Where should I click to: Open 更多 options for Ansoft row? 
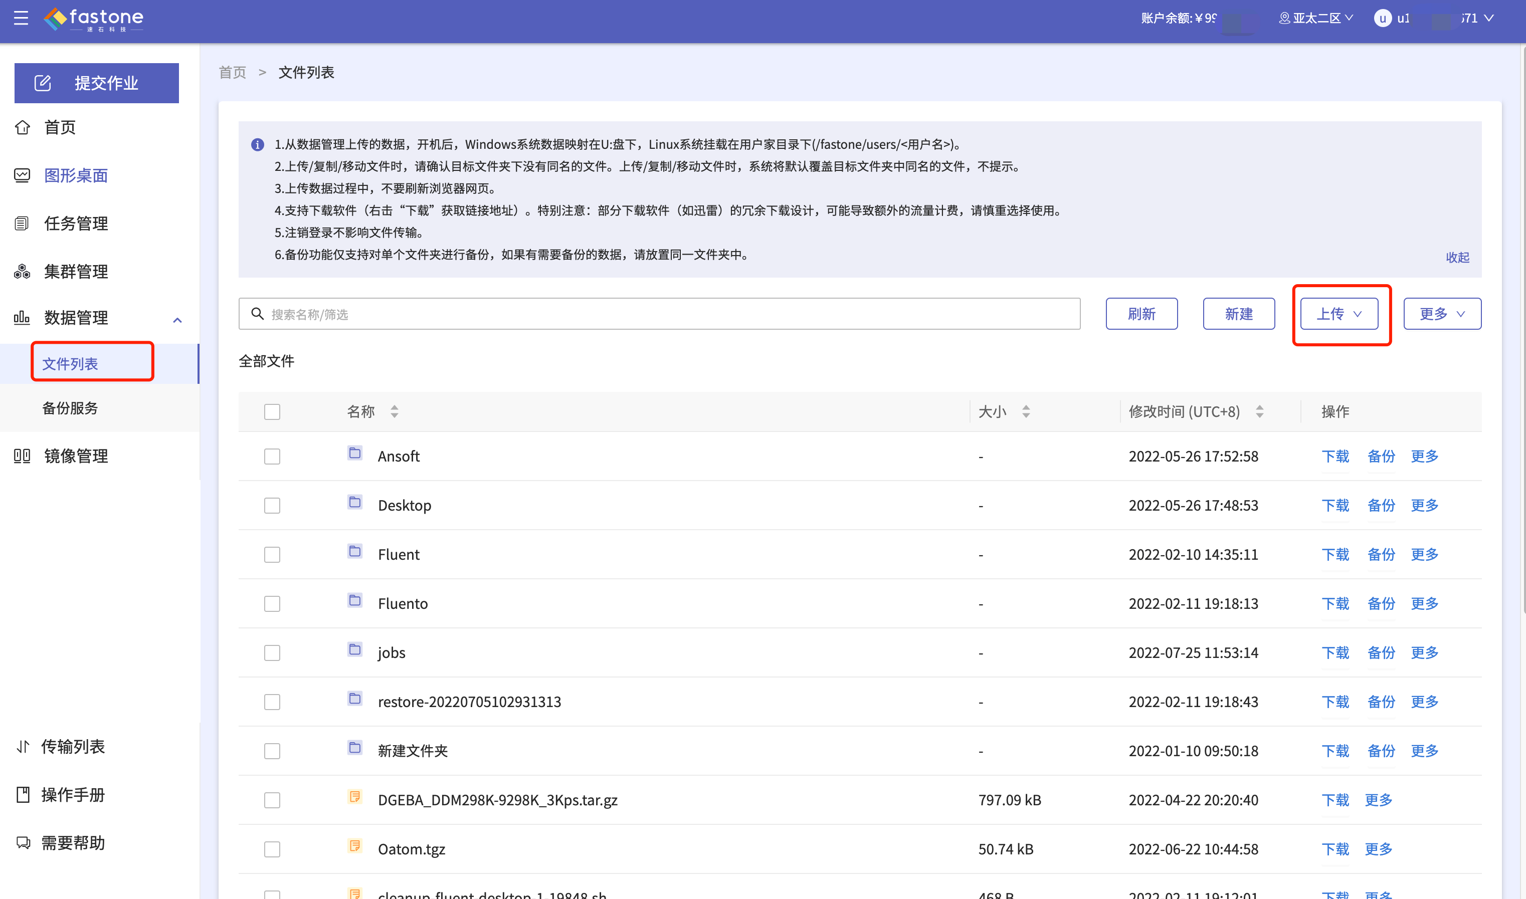click(x=1424, y=456)
